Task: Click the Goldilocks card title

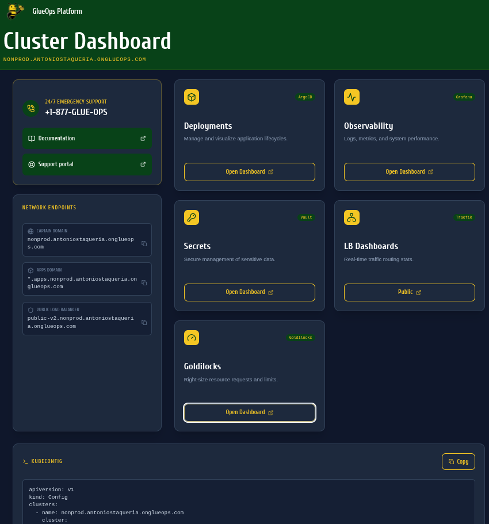Action: [x=203, y=366]
